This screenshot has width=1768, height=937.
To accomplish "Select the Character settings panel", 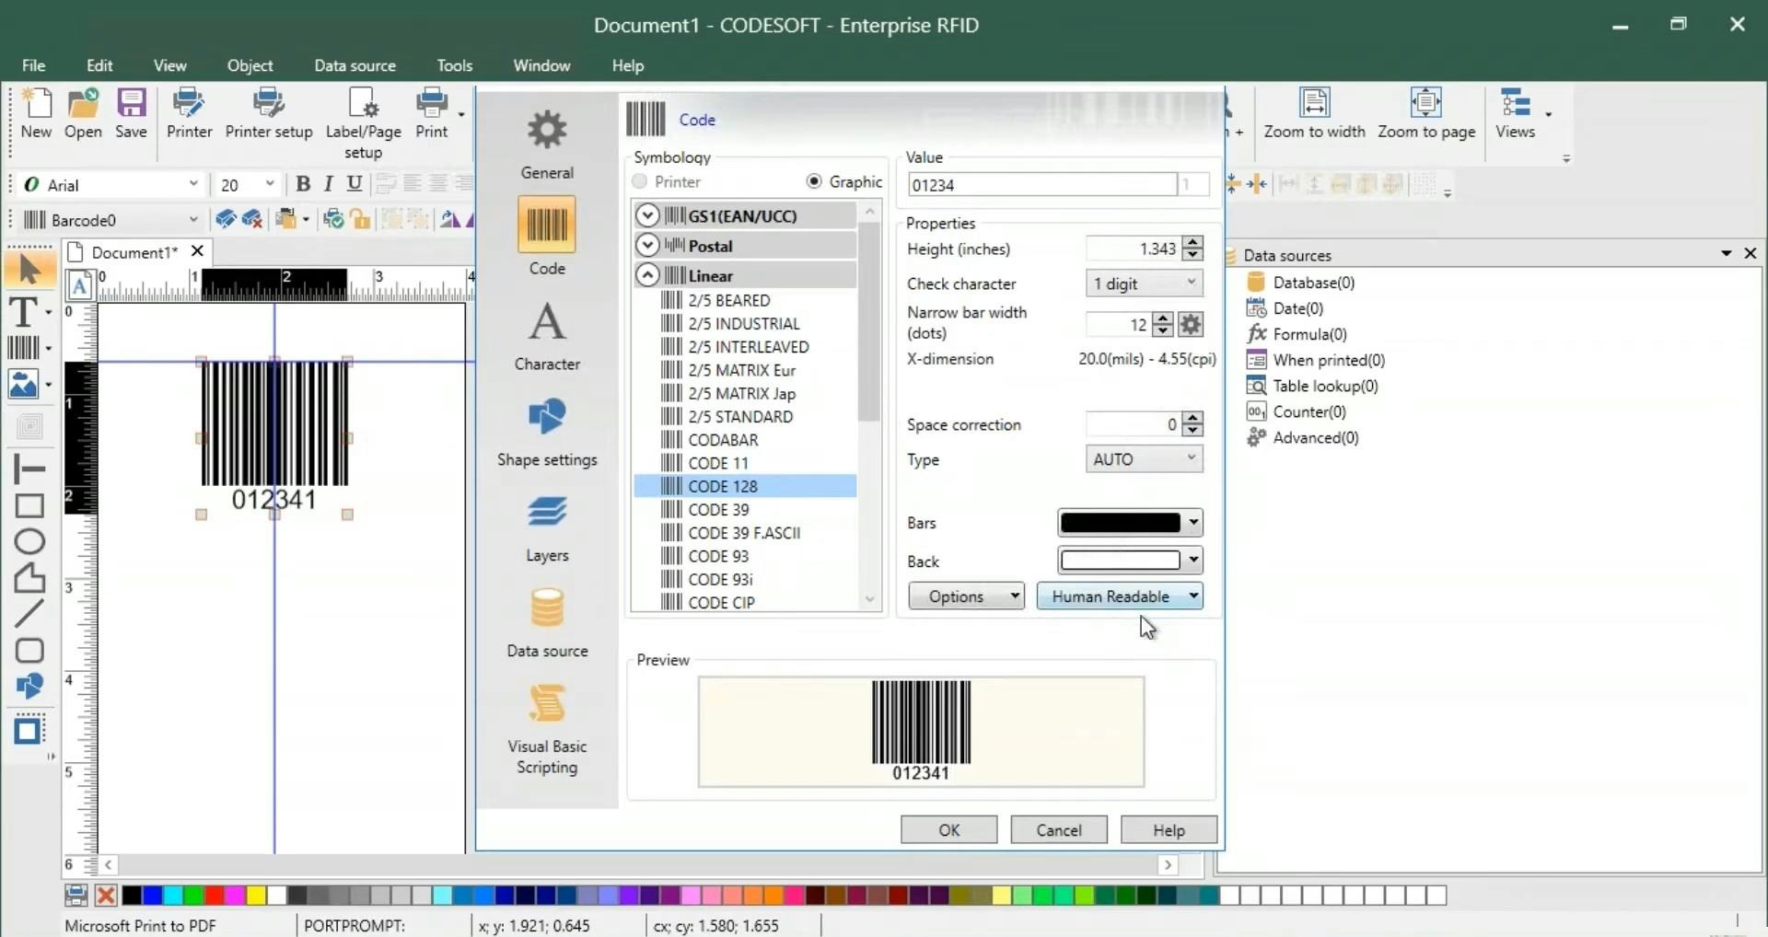I will coord(547,336).
